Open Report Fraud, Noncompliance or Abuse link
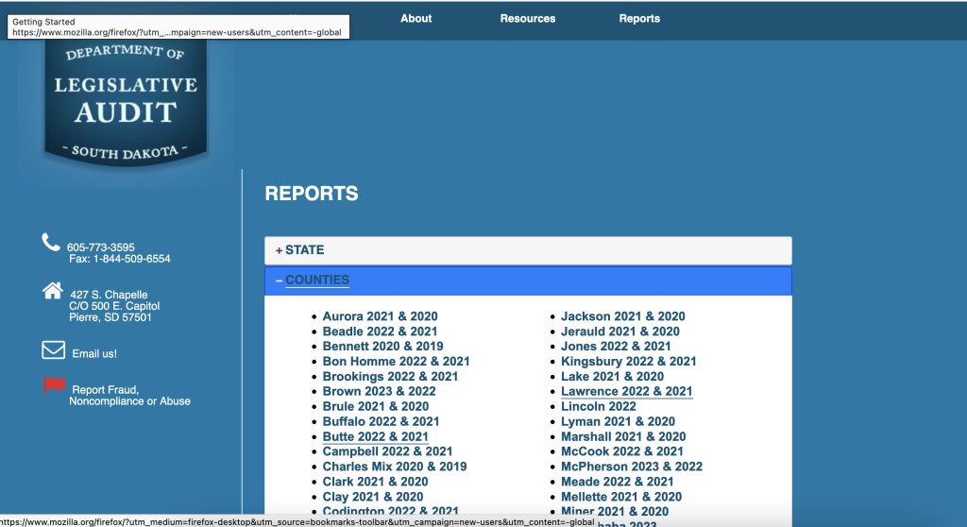 (129, 396)
